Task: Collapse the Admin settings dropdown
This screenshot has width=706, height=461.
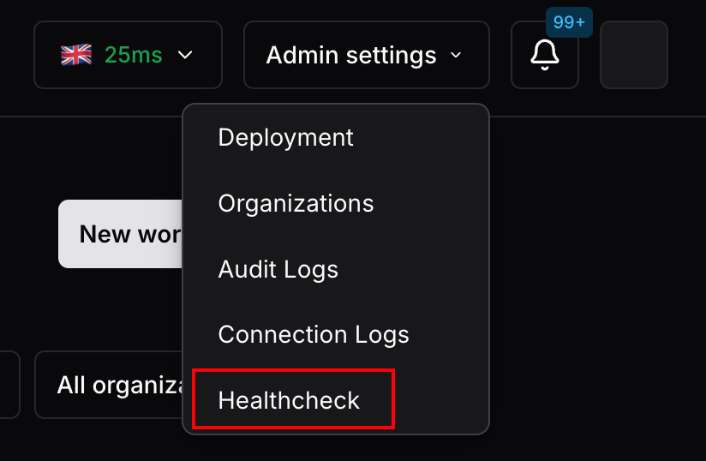Action: point(367,55)
